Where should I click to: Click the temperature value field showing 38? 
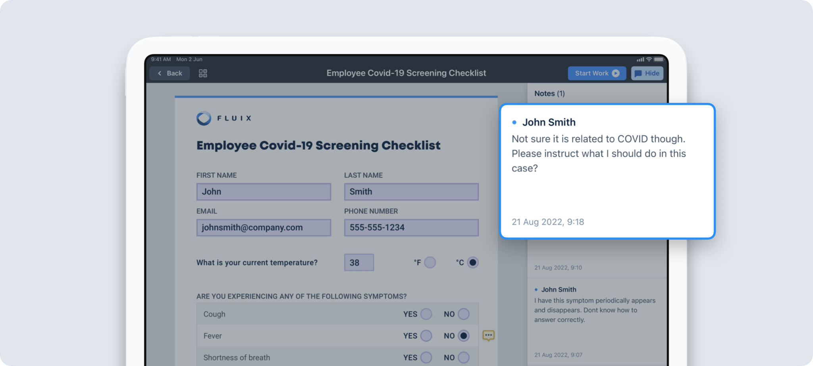coord(359,262)
